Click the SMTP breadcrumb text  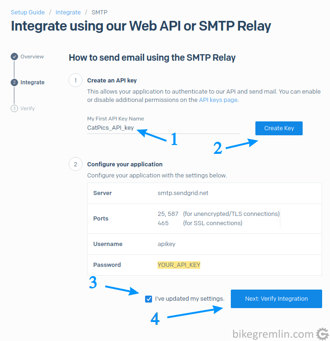(99, 13)
